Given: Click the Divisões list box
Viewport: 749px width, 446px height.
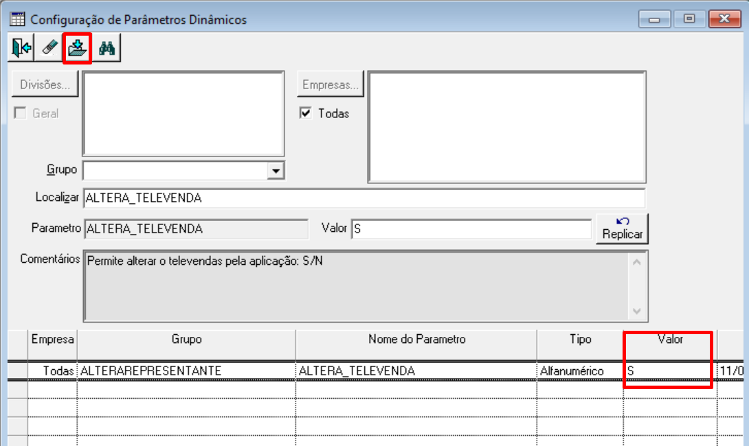Looking at the screenshot, I should (183, 113).
